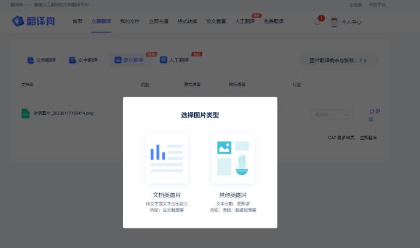Image resolution: width=420 pixels, height=248 pixels.
Task: Click the 立即翻译 button under file row
Action: tap(368, 137)
